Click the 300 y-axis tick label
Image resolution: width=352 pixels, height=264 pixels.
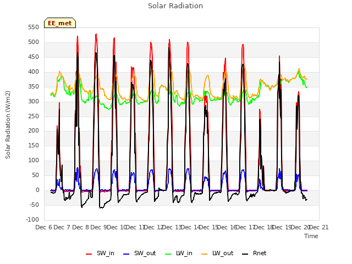pyautogui.click(x=34, y=101)
